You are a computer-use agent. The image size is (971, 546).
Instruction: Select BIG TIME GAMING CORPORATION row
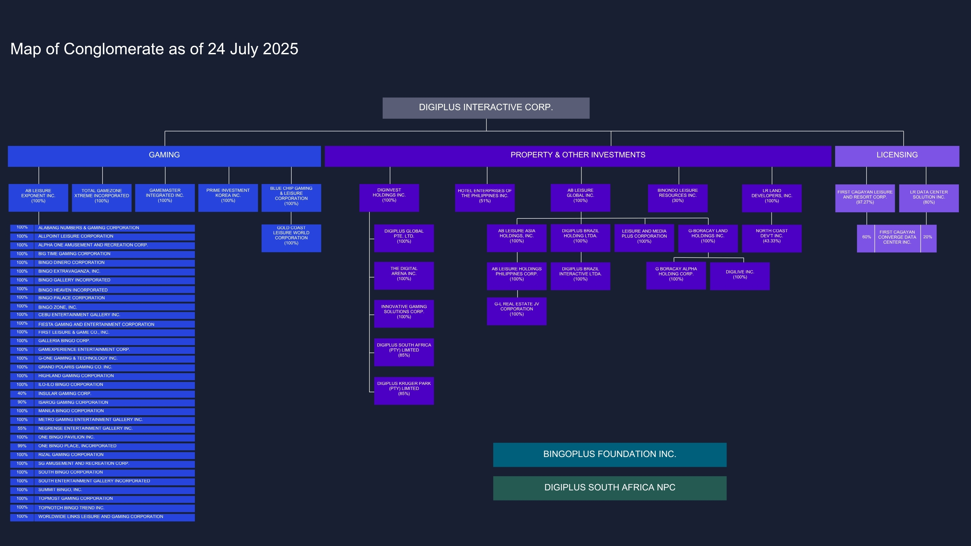[102, 254]
